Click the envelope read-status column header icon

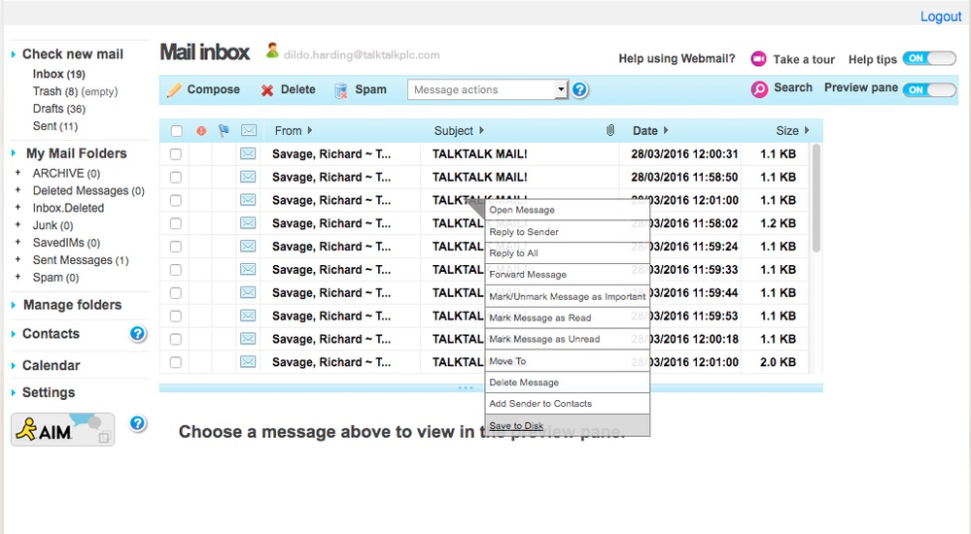(x=248, y=130)
